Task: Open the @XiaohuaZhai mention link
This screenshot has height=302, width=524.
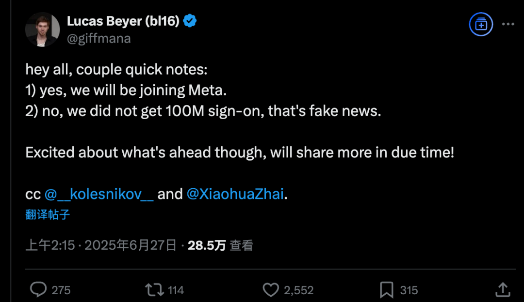Action: click(235, 194)
